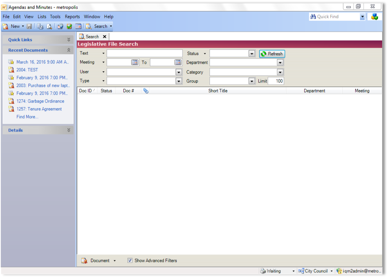Viewport: 388px width, 277px height.
Task: Click the user icon beside iqm2admin
Action: coord(339,271)
